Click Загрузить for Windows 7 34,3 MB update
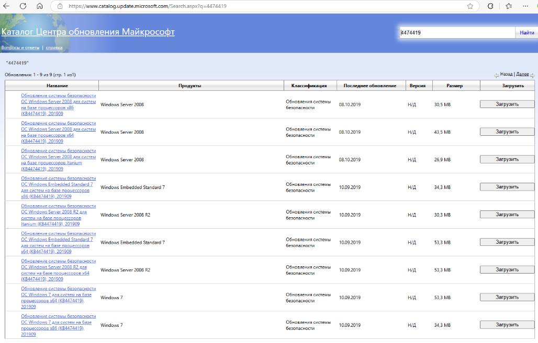Viewport: 538px width, 343px height. pos(507,325)
